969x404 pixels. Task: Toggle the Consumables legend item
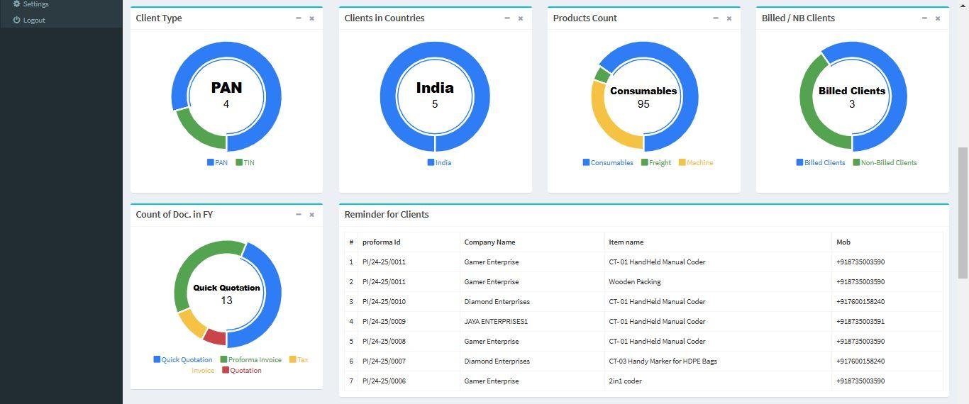[x=608, y=162]
